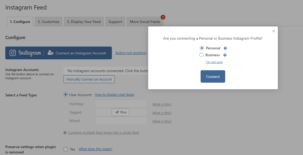Click the rocket Pro badge

tap(121, 112)
